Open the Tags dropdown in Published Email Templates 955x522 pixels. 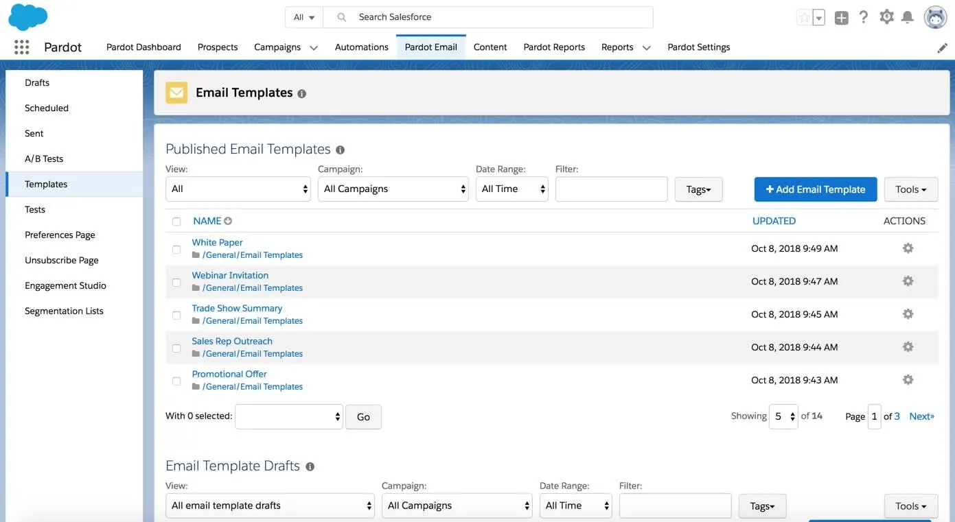(x=698, y=189)
